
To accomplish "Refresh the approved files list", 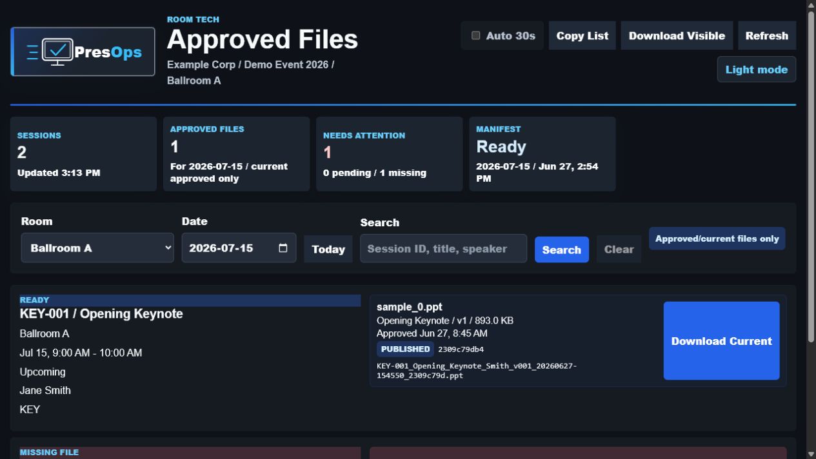I will (767, 35).
